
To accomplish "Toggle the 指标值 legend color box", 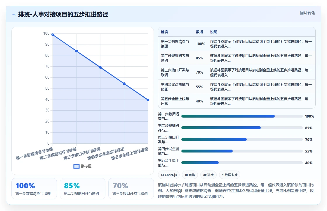I will [76, 166].
